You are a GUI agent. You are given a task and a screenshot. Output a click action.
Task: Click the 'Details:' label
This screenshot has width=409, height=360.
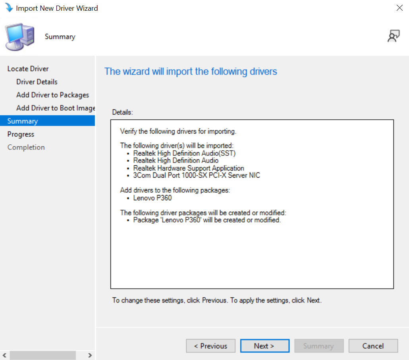(x=122, y=112)
